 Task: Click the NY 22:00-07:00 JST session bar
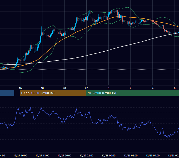click(x=132, y=93)
